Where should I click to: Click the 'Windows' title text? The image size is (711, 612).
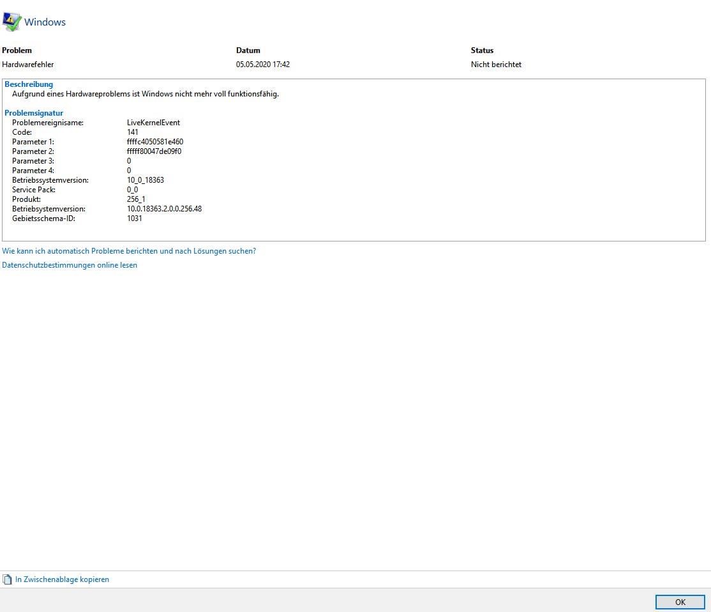click(x=45, y=22)
